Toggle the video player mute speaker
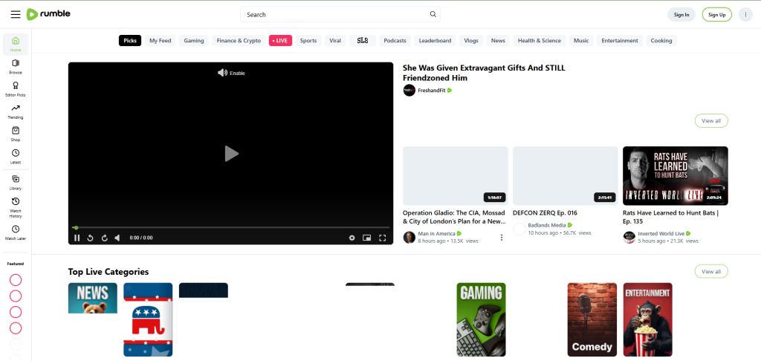This screenshot has height=361, width=761. coord(117,238)
